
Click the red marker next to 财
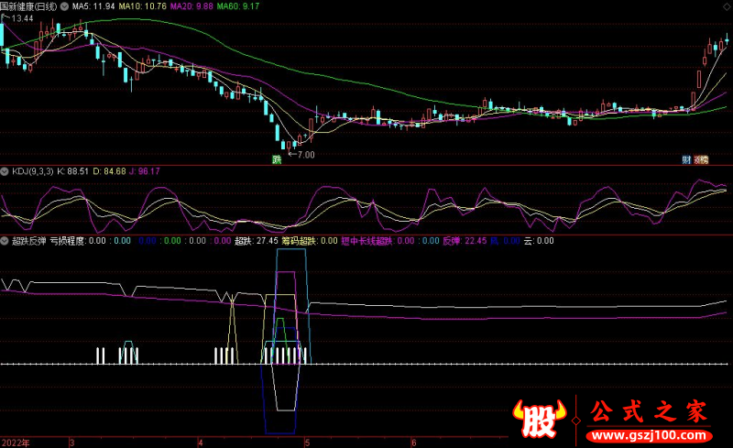pyautogui.click(x=696, y=160)
